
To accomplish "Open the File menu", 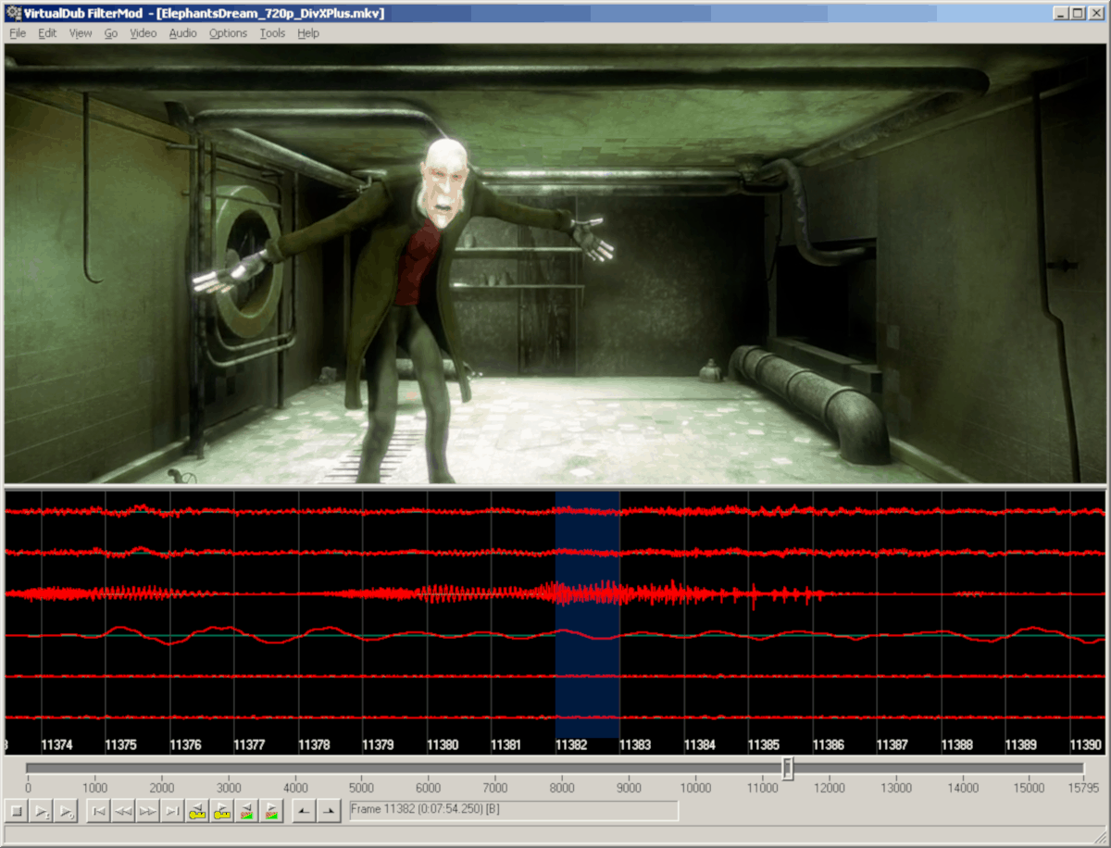I will tap(18, 32).
